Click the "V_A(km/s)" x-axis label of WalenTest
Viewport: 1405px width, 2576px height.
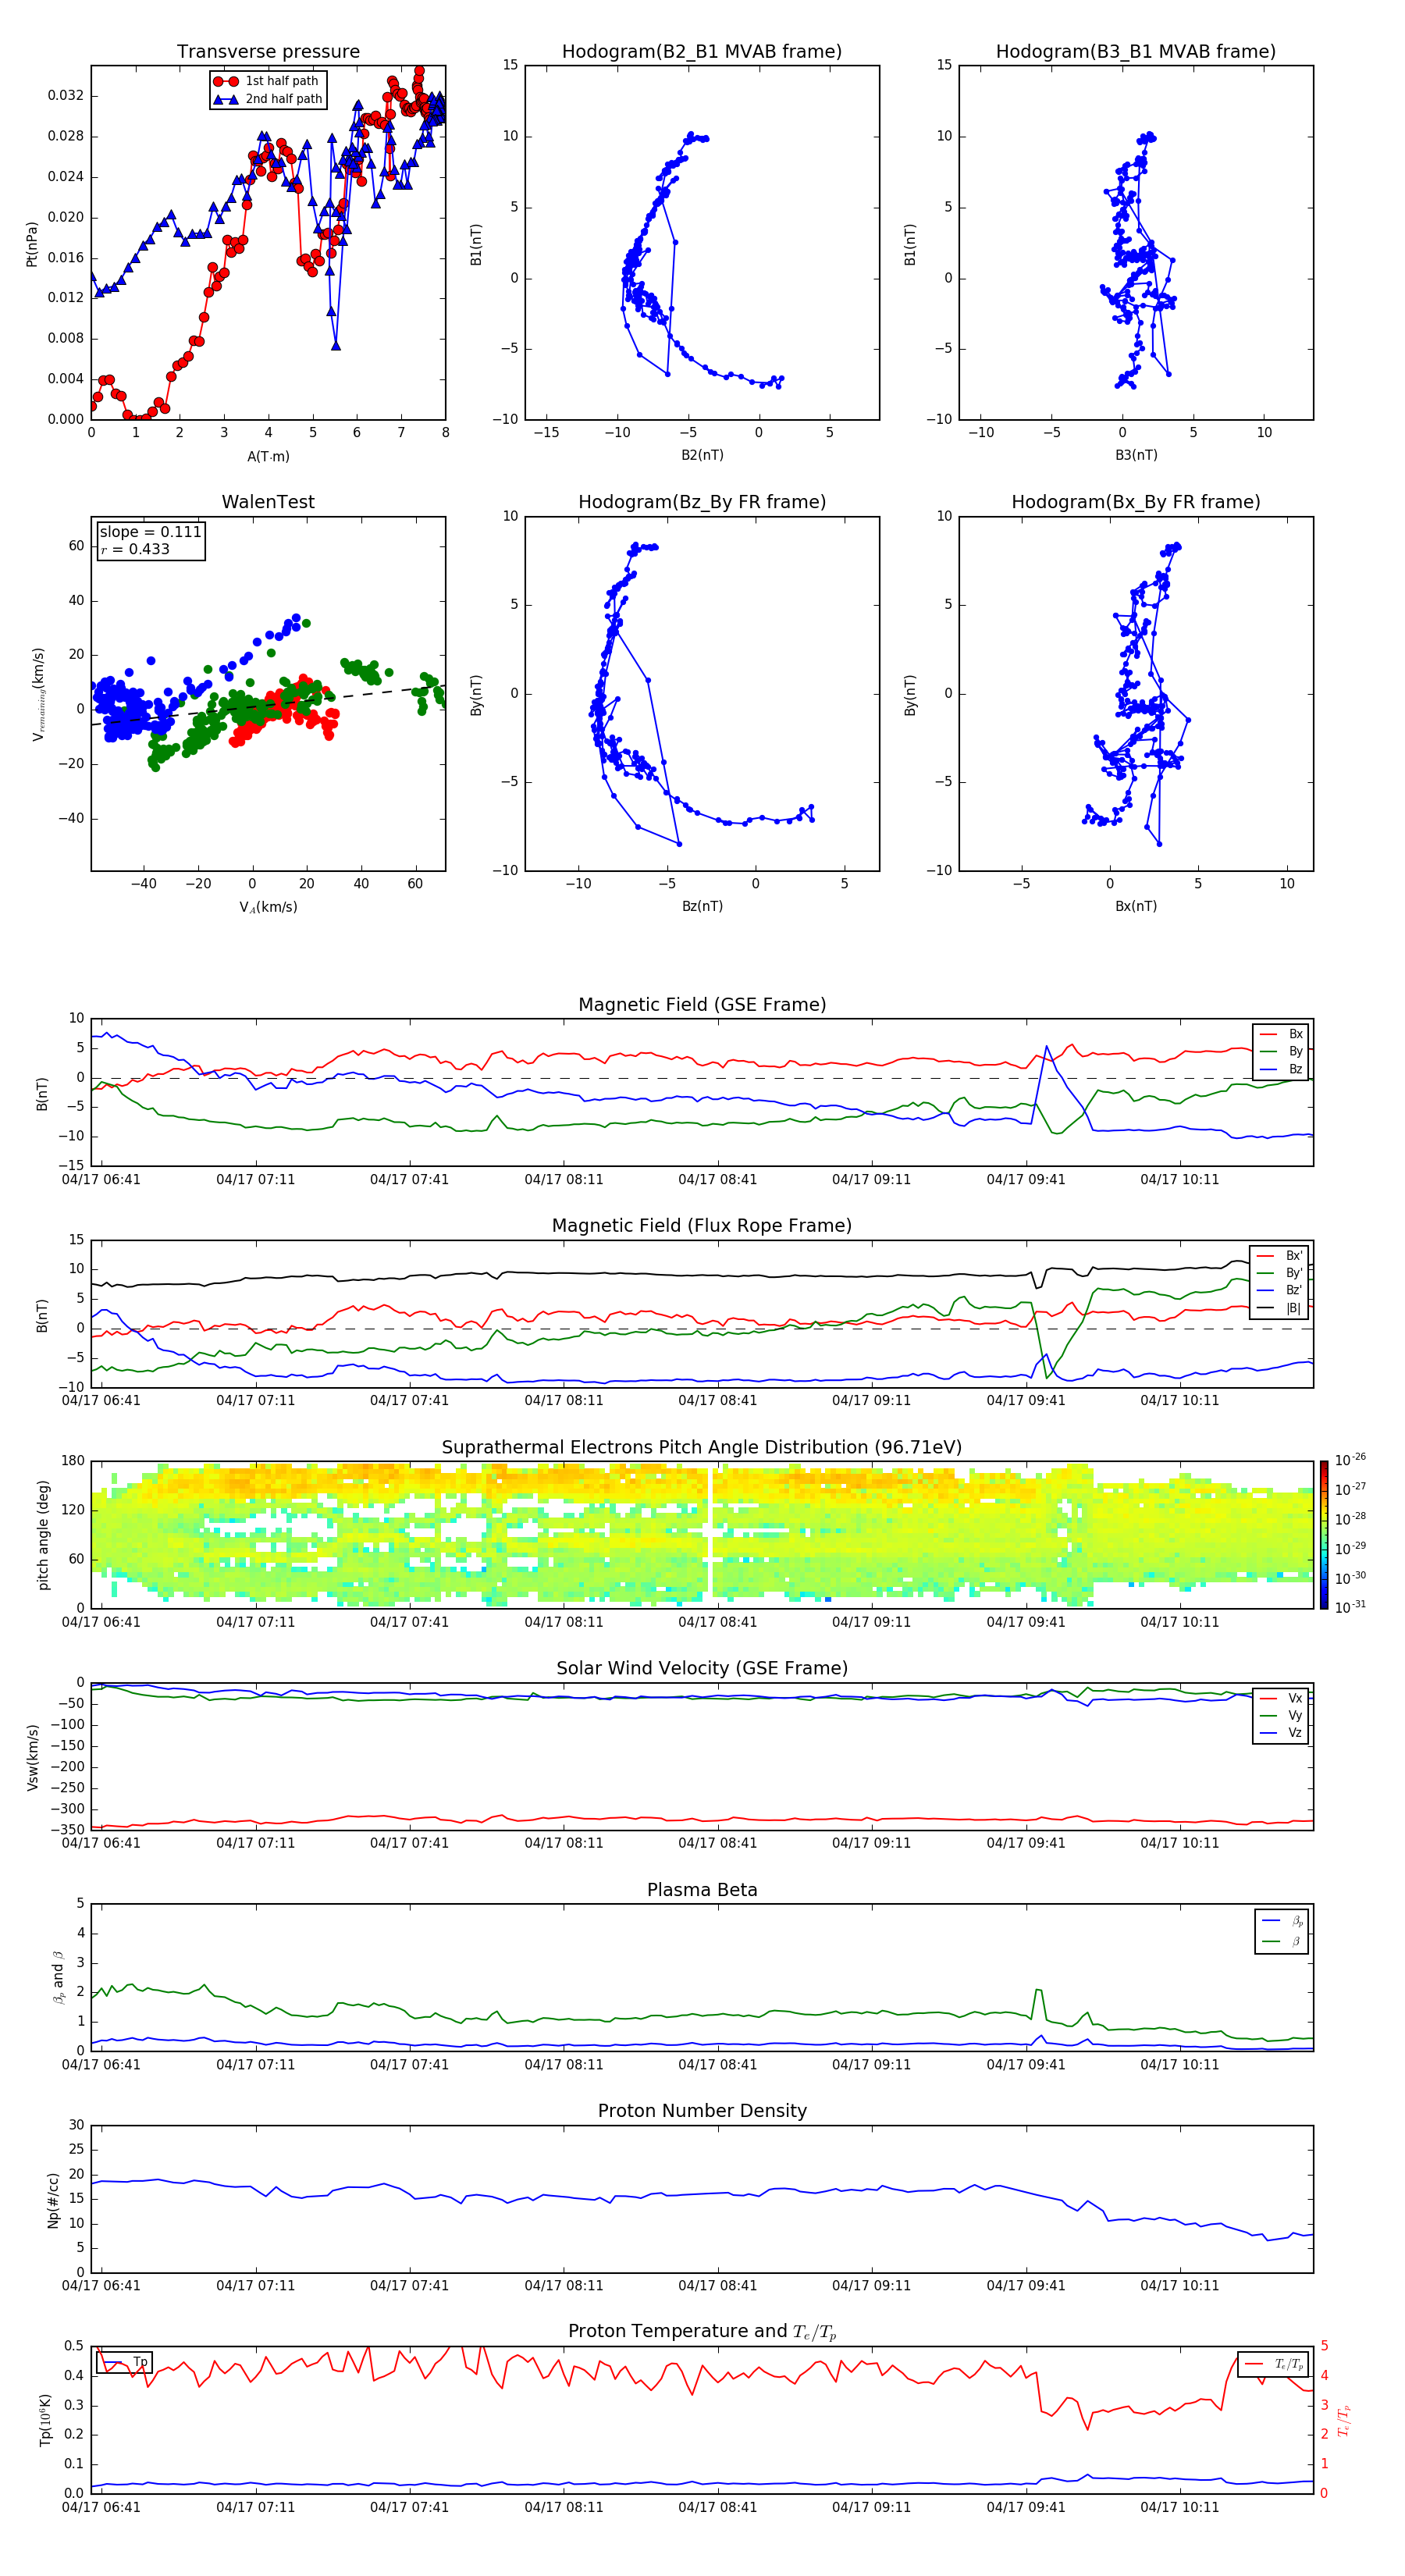coord(268,907)
